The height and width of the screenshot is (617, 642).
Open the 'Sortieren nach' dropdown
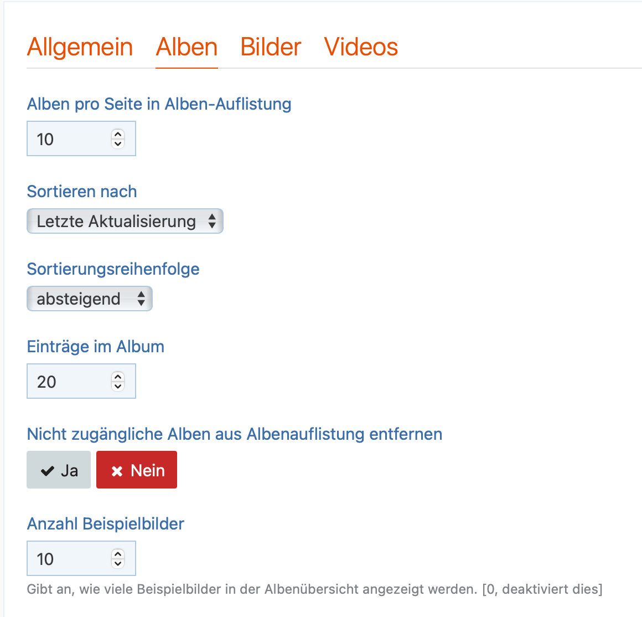(125, 222)
